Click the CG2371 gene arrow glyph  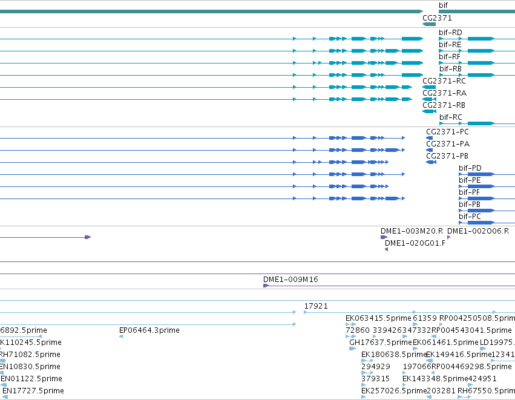(x=429, y=24)
